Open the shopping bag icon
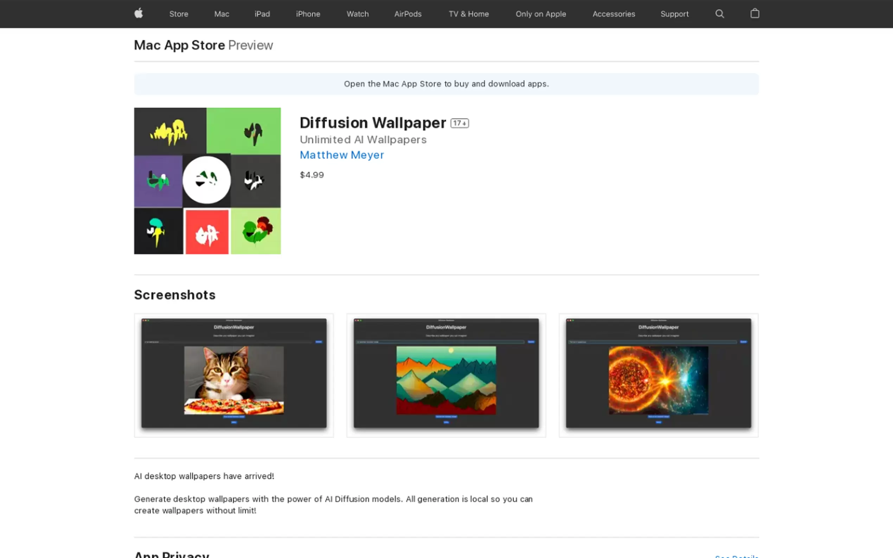 click(754, 14)
